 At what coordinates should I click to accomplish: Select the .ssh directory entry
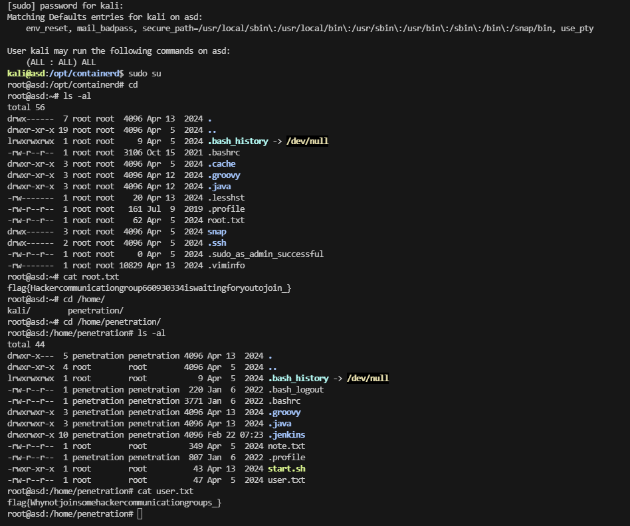[216, 243]
